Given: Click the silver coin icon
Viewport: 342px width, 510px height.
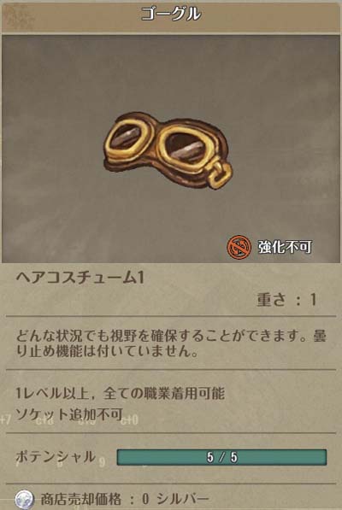Looking at the screenshot, I should point(25,499).
